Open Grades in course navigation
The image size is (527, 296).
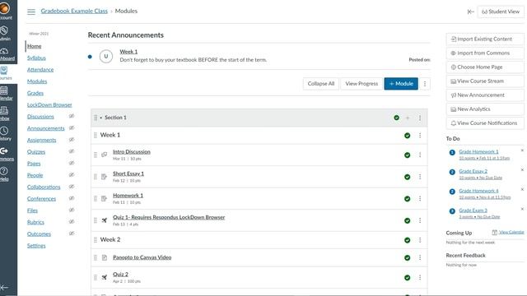pos(35,93)
